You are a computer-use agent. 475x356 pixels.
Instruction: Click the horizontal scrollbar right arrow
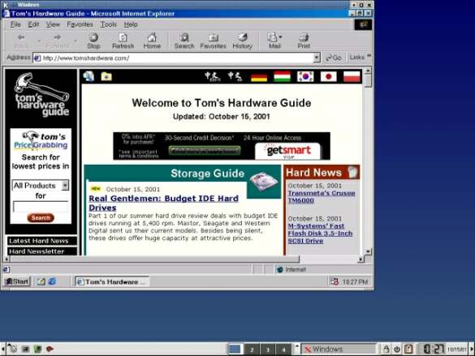(361, 259)
